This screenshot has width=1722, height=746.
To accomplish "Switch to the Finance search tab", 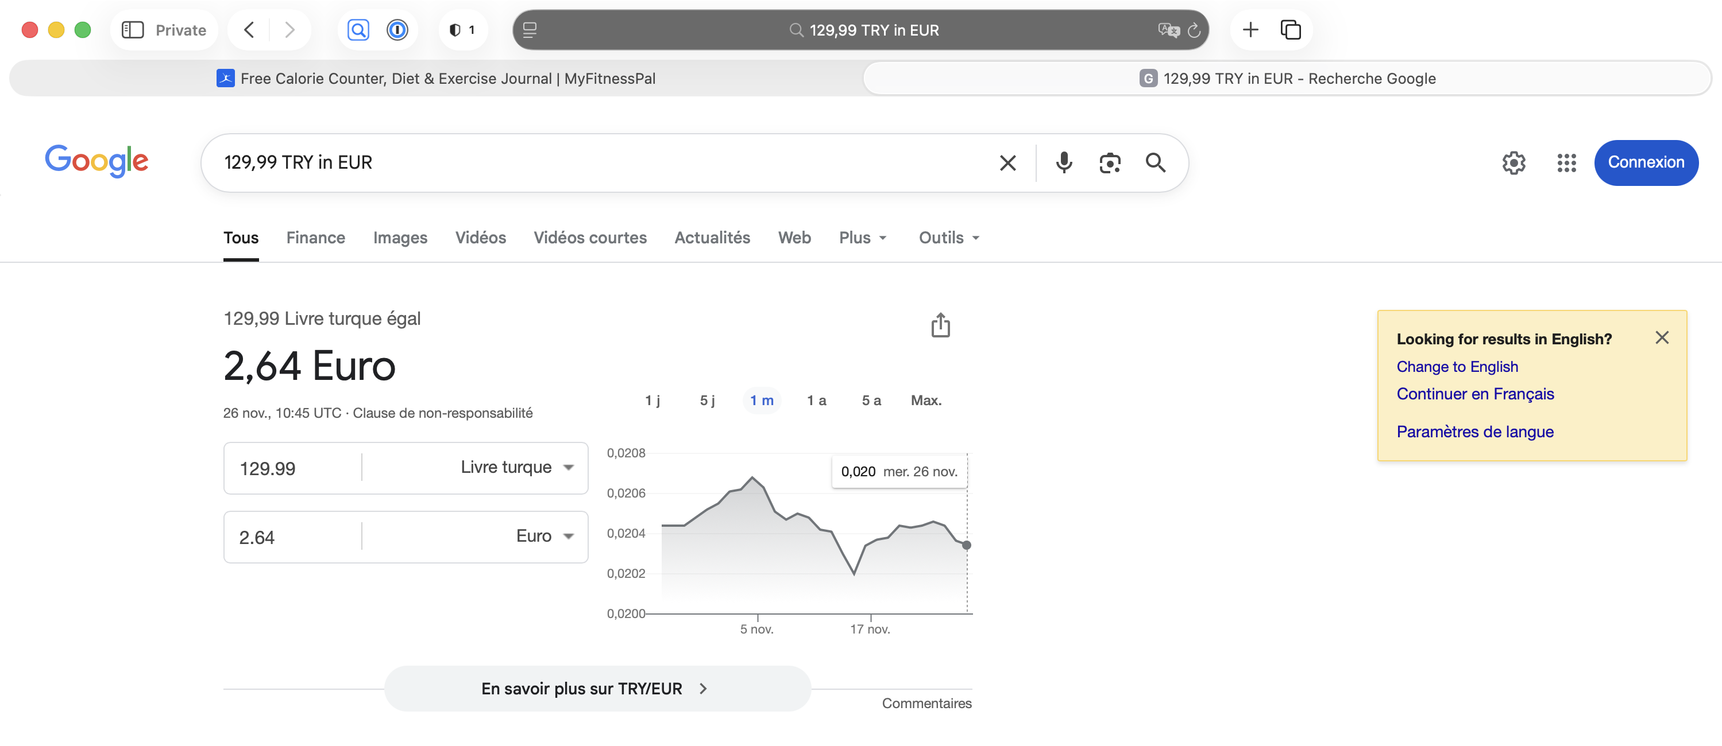I will pos(315,238).
